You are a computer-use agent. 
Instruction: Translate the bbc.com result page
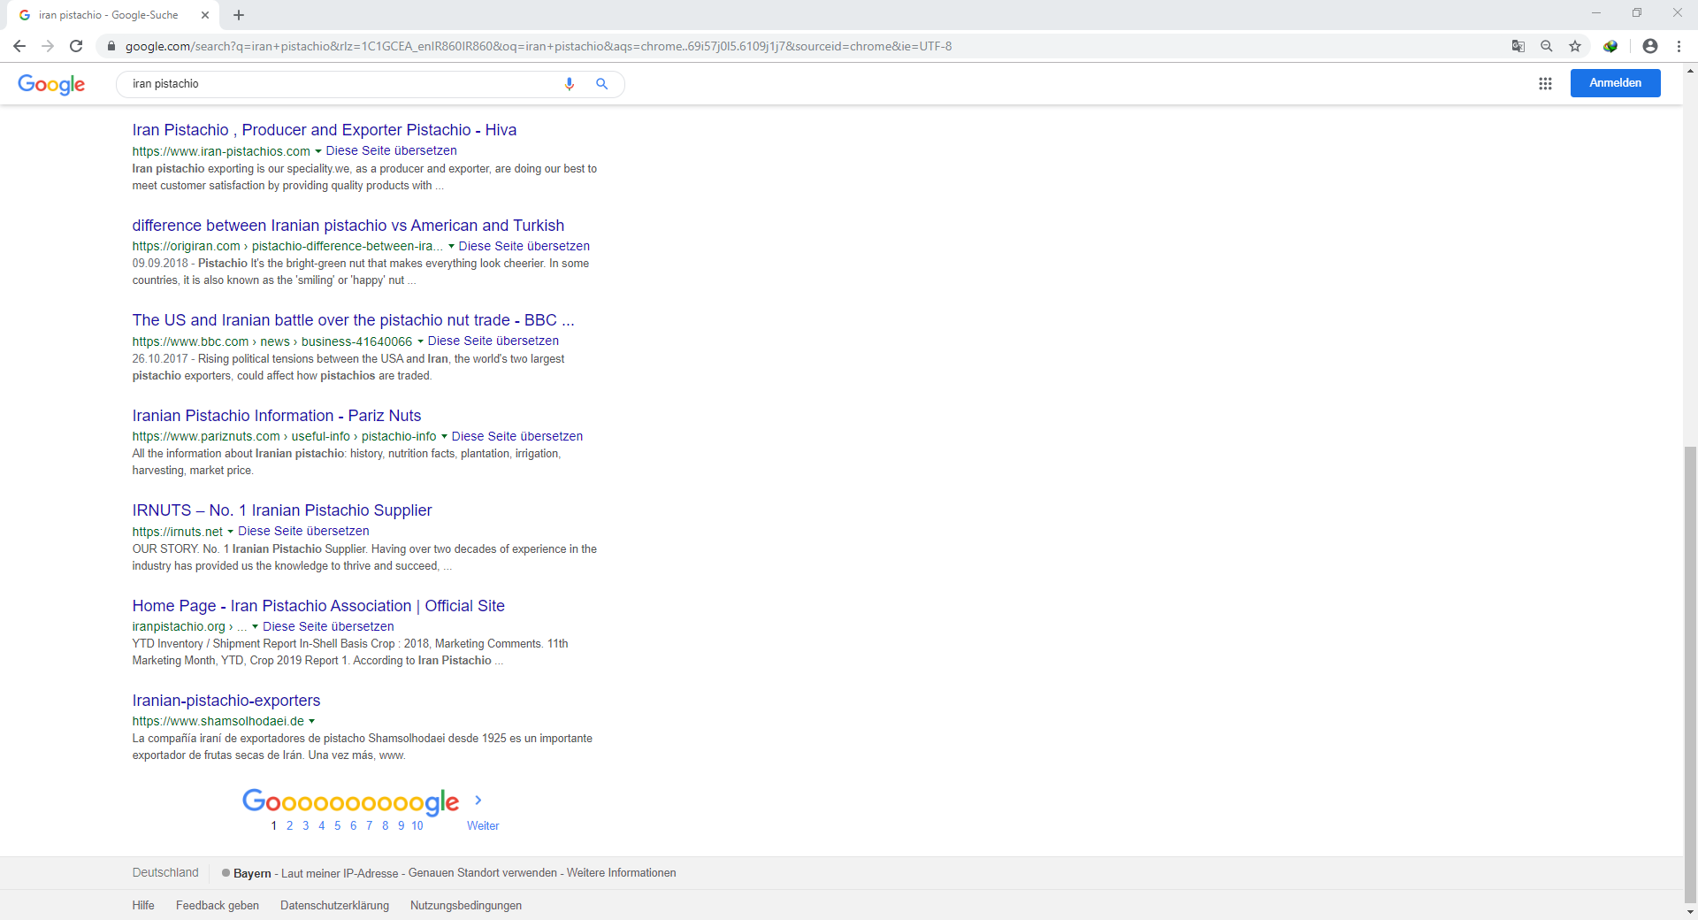493,341
